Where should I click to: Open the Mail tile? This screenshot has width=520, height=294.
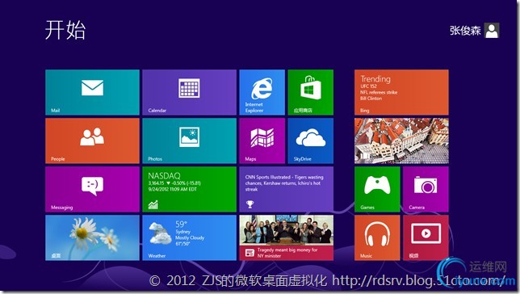point(92,92)
